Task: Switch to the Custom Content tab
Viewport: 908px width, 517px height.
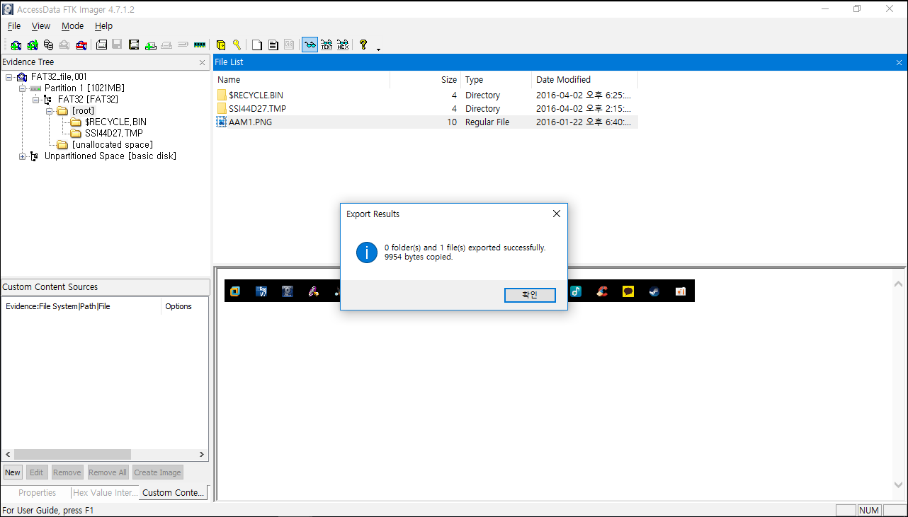Action: click(x=174, y=493)
